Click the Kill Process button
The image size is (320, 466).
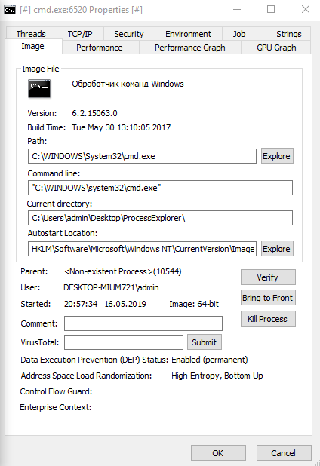[x=268, y=319]
